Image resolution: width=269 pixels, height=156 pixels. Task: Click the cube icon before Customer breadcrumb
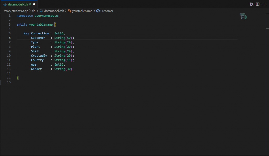pyautogui.click(x=98, y=11)
